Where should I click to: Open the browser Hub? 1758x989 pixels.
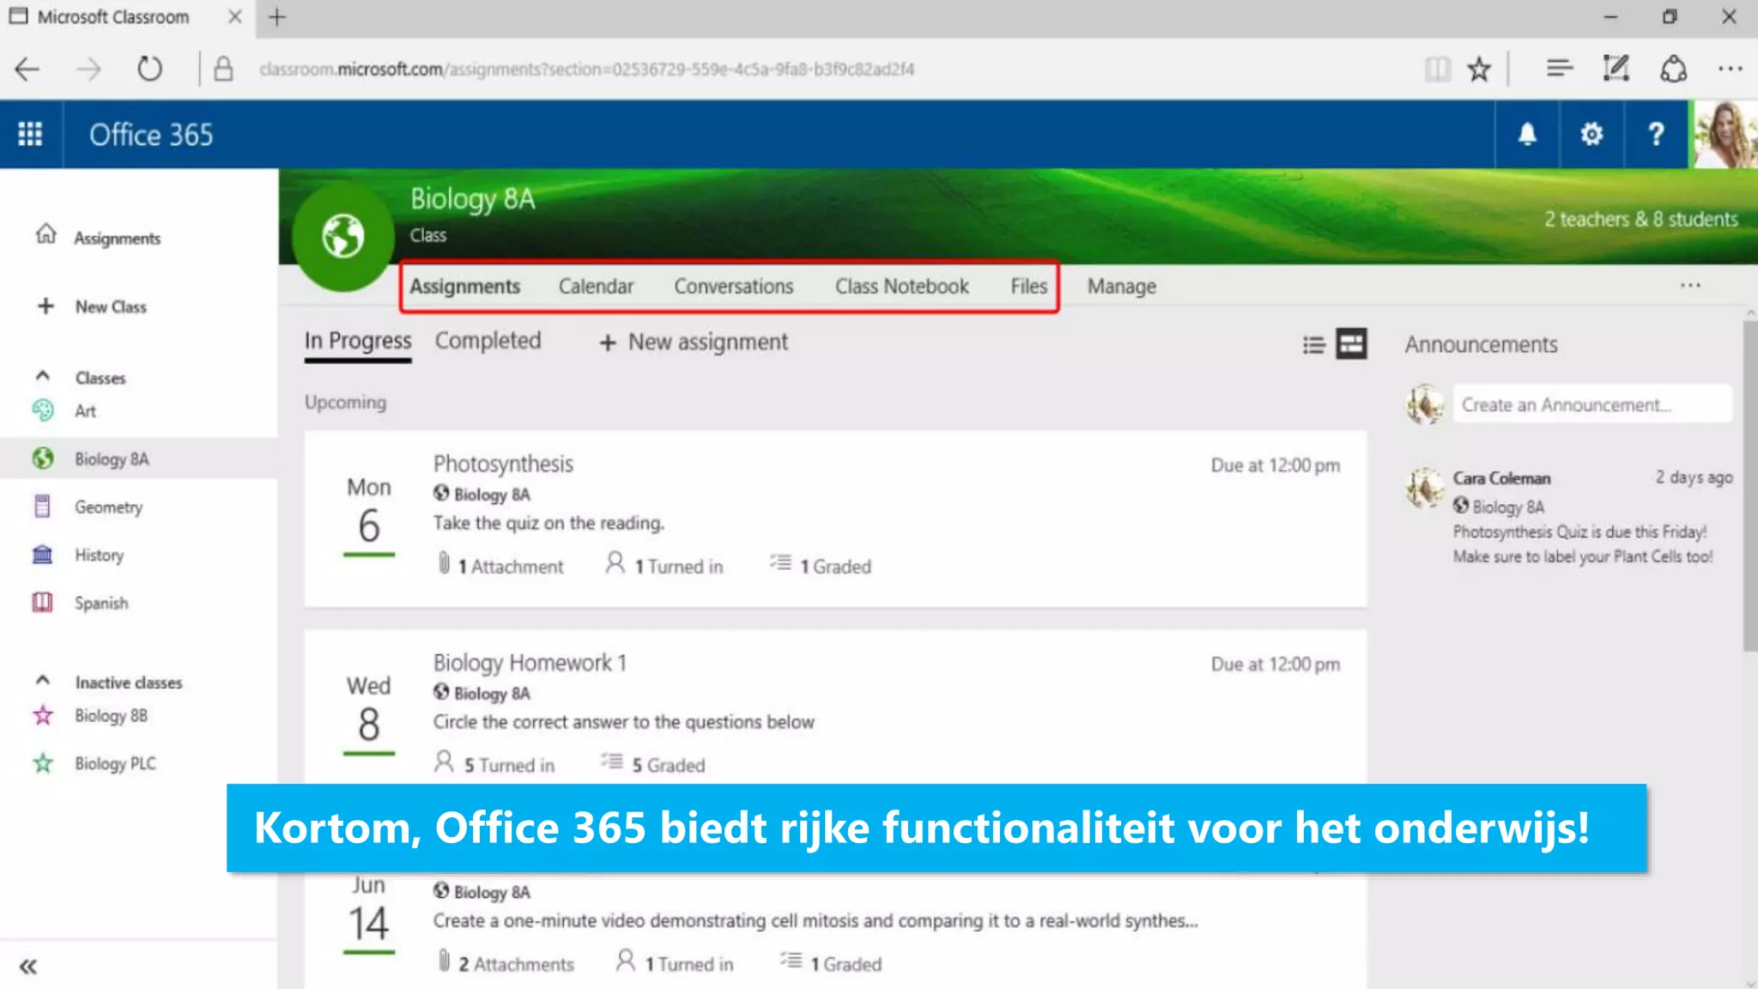(1559, 68)
